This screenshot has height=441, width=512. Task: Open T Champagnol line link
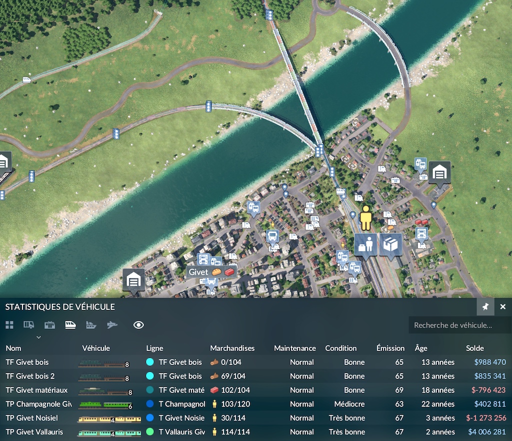tap(182, 404)
